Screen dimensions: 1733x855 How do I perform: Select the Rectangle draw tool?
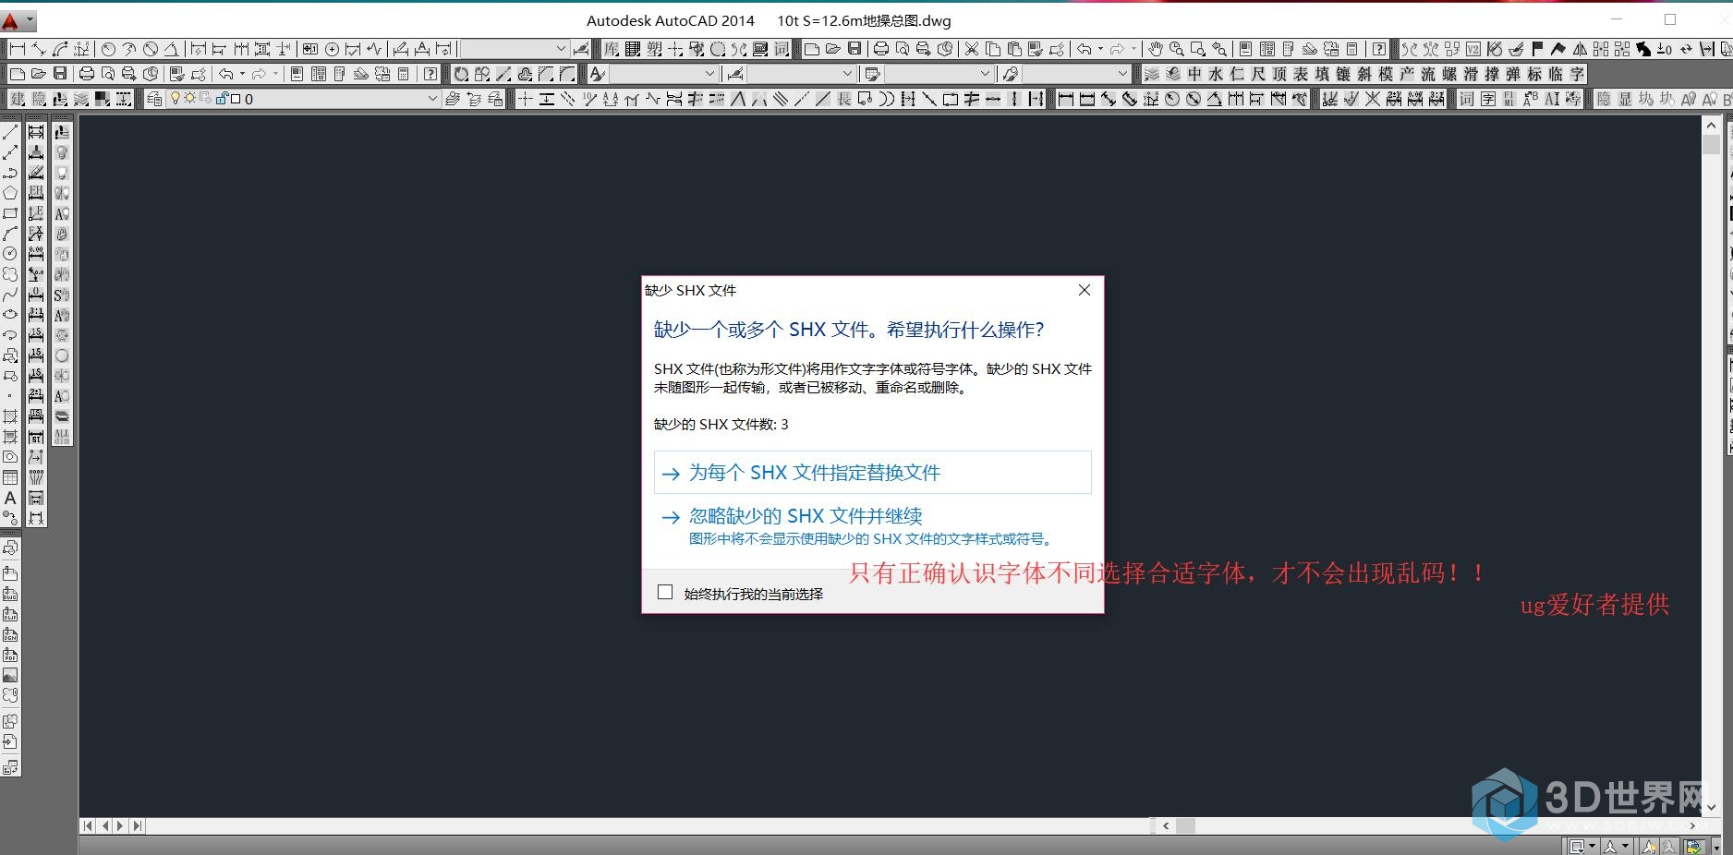click(10, 213)
